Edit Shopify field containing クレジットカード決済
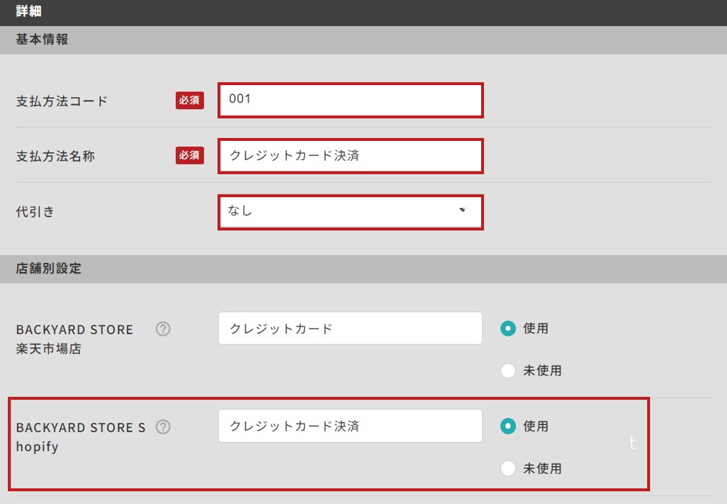Screen dimensions: 727x504 pos(350,426)
